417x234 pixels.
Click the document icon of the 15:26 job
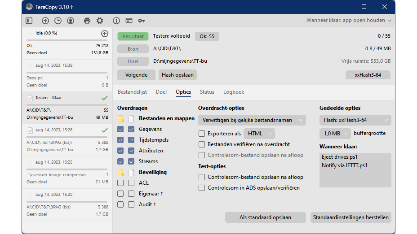point(30,130)
